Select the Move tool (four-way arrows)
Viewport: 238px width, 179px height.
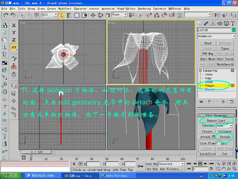(93, 15)
